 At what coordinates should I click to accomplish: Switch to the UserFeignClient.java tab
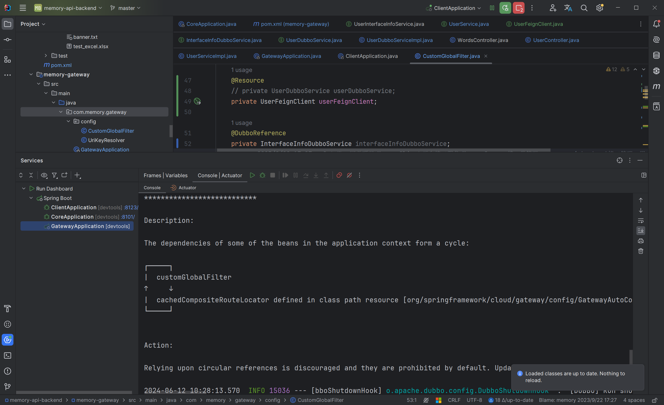pyautogui.click(x=534, y=24)
